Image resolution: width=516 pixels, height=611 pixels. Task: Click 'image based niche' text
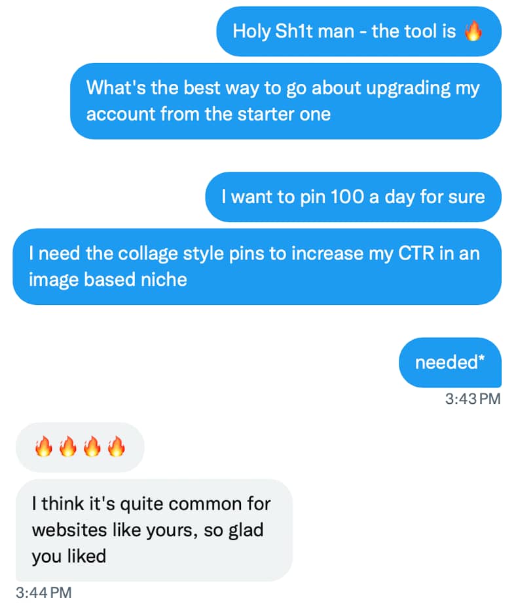[x=108, y=280]
